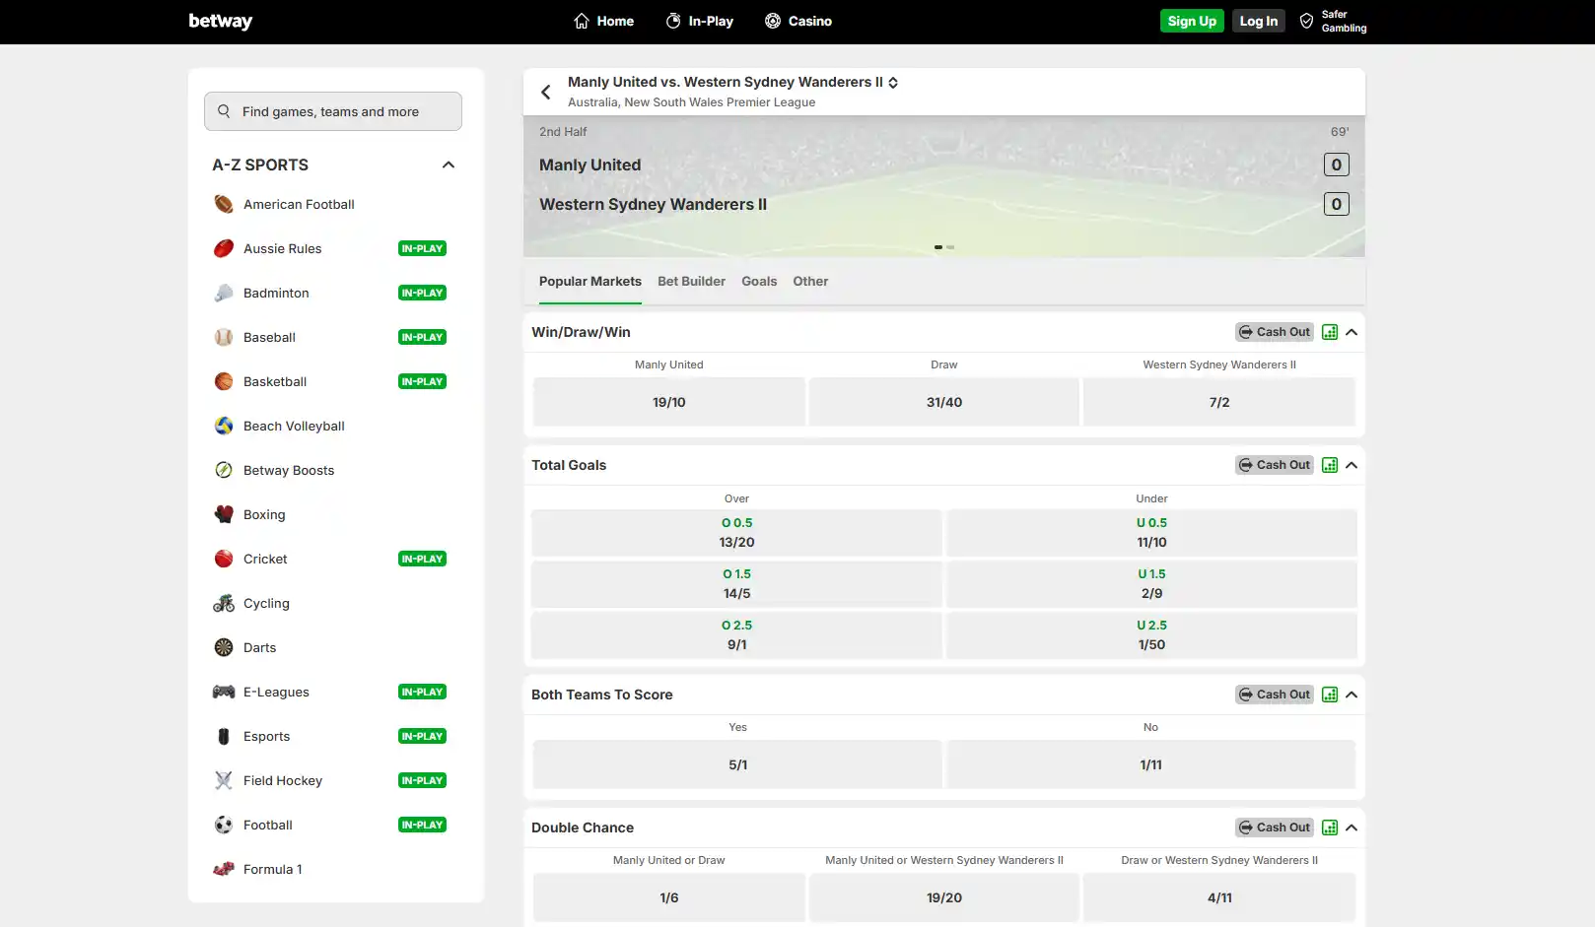Collapse the A-Z Sports list
1595x927 pixels.
click(449, 165)
